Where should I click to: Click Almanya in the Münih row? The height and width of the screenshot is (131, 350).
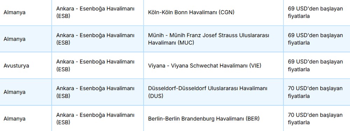click(x=14, y=39)
